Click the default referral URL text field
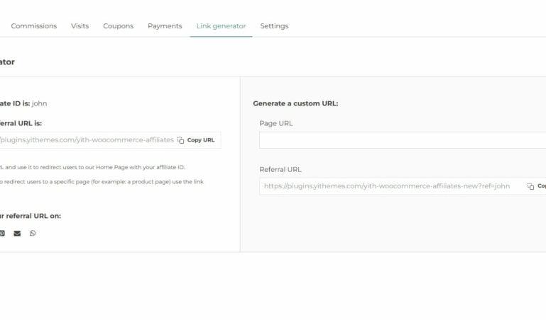The height and width of the screenshot is (320, 546). pos(110,140)
